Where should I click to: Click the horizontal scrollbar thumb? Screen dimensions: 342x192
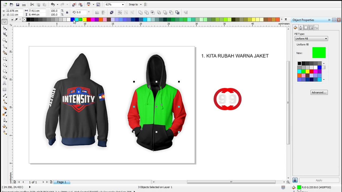[231, 182]
